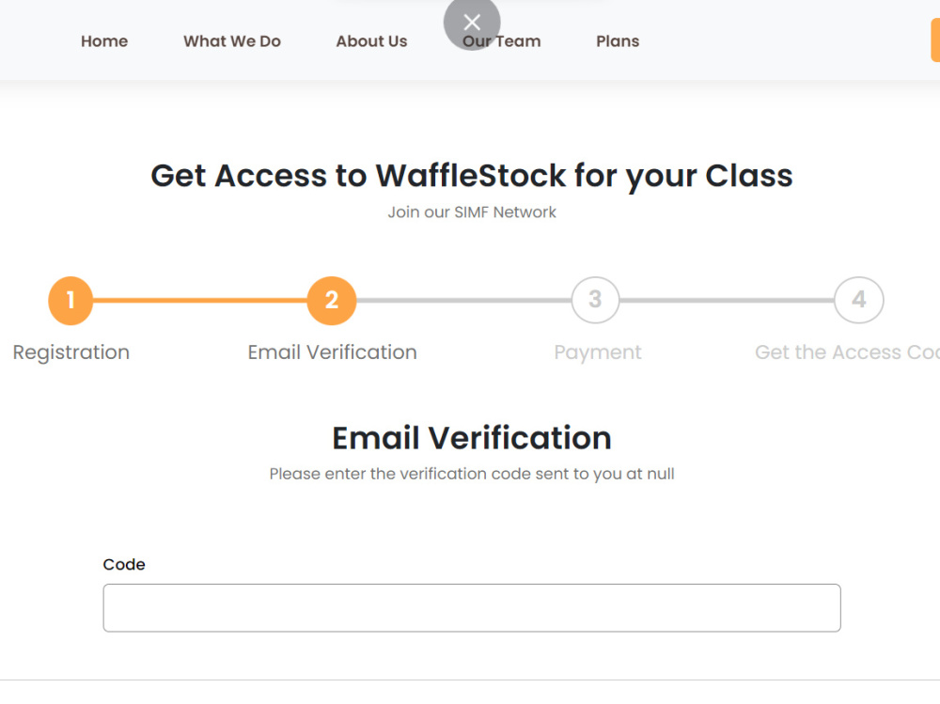Select step 4 outlined circle
The height and width of the screenshot is (704, 940).
(x=858, y=300)
